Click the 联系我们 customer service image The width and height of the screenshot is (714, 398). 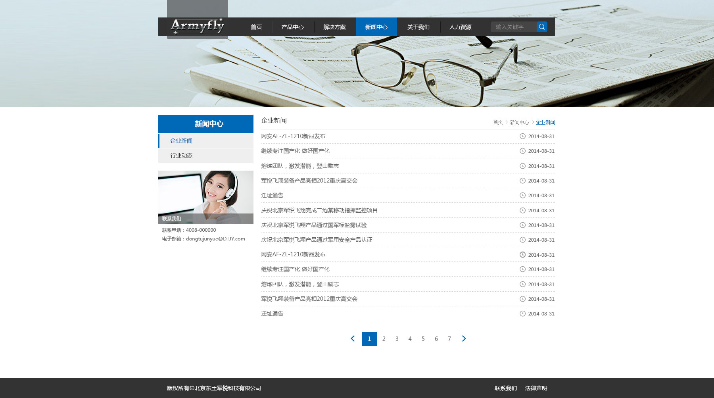coord(205,197)
